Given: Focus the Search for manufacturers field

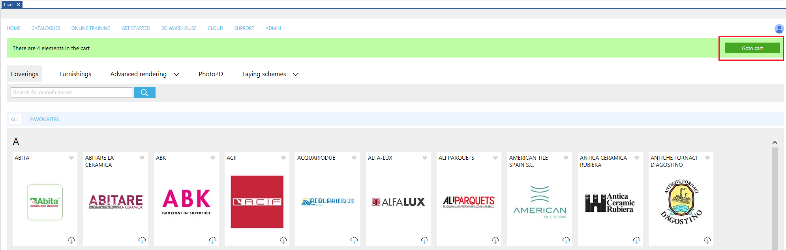Looking at the screenshot, I should [x=72, y=92].
